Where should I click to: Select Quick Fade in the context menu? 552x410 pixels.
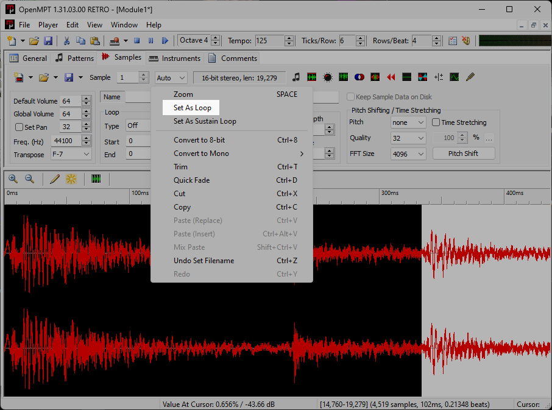pos(193,180)
